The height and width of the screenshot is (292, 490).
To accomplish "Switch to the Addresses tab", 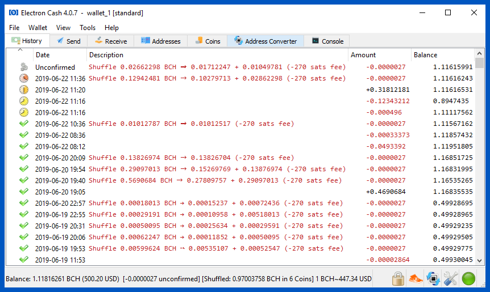I will point(161,41).
